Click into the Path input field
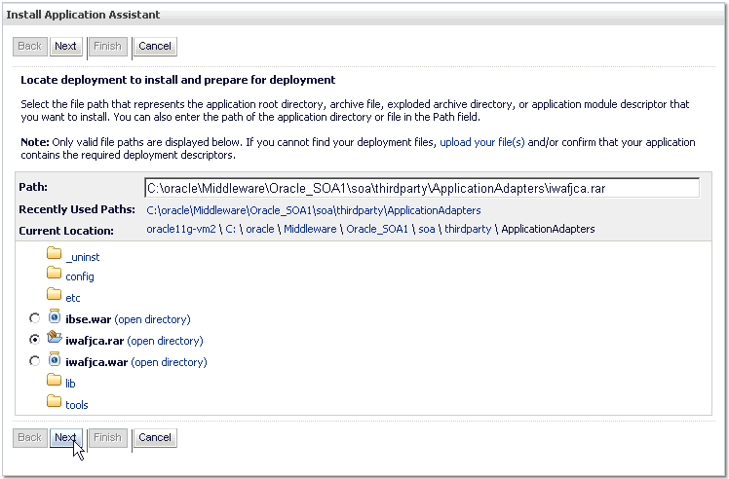729x479 pixels. coord(422,188)
